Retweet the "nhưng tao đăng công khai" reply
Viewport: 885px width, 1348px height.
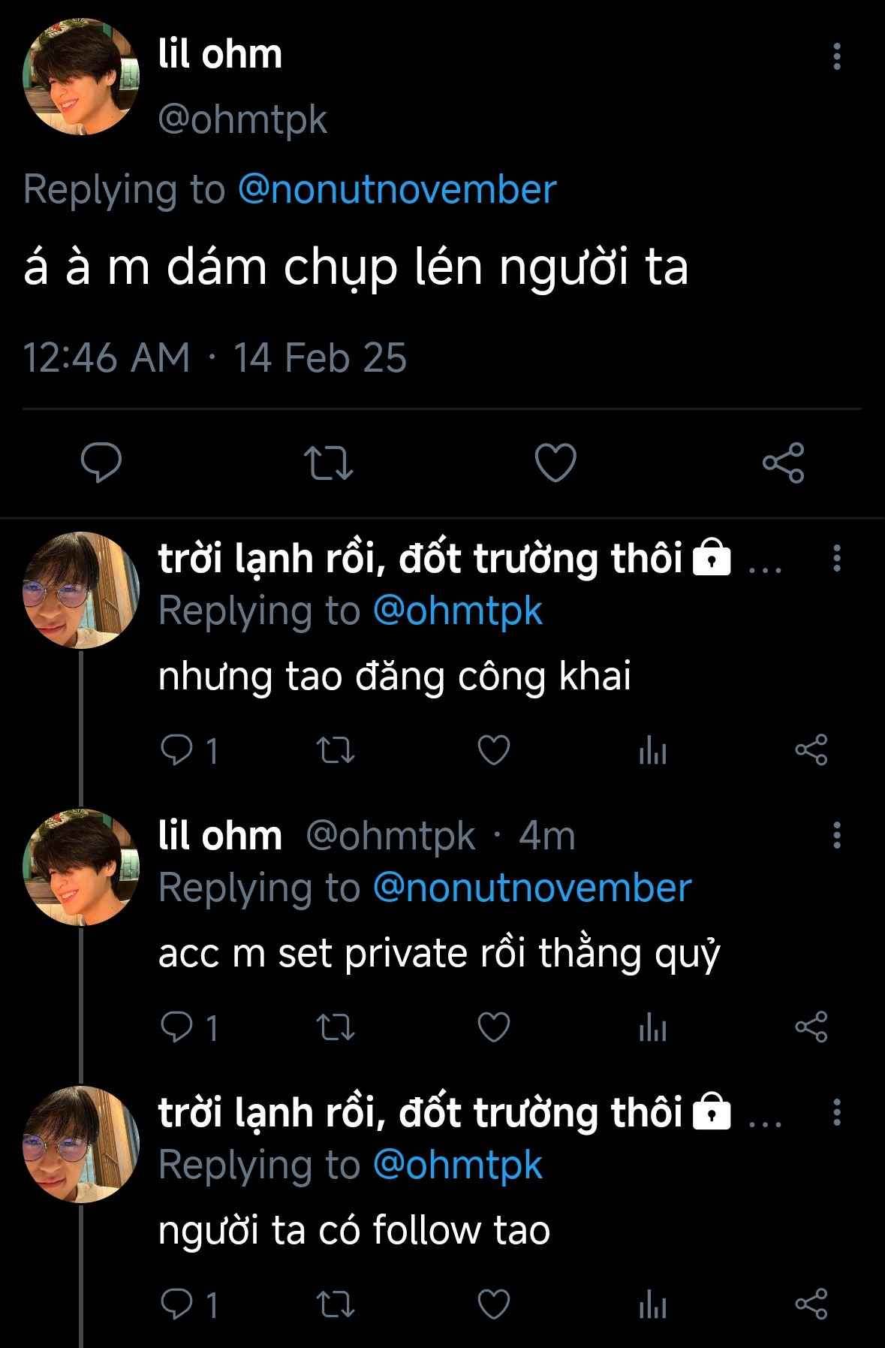[x=336, y=750]
